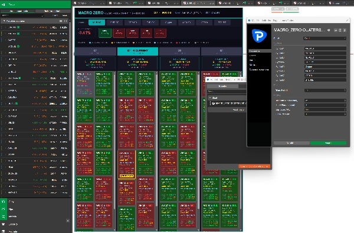The width and height of the screenshot is (354, 233).
Task: Select the active tab in the back dialog
Action: 222,86
